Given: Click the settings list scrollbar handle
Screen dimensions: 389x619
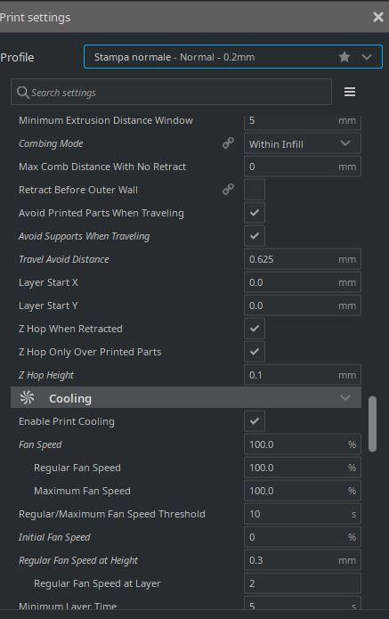Looking at the screenshot, I should (372, 424).
